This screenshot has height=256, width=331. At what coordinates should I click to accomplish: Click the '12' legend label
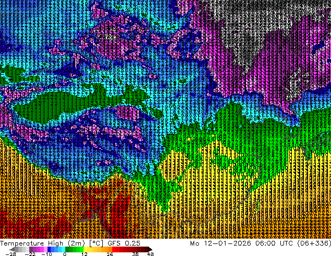tap(85, 254)
